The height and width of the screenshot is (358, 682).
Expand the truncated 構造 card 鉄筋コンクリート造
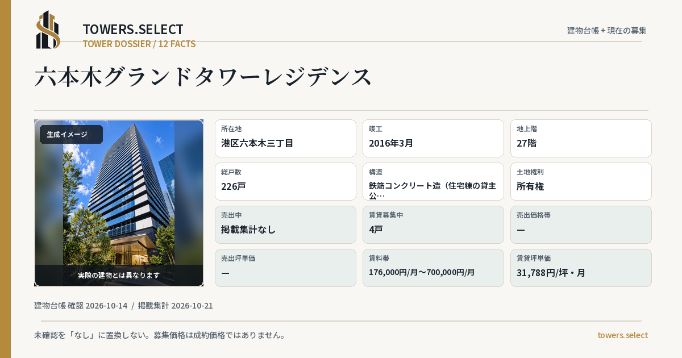pyautogui.click(x=433, y=181)
